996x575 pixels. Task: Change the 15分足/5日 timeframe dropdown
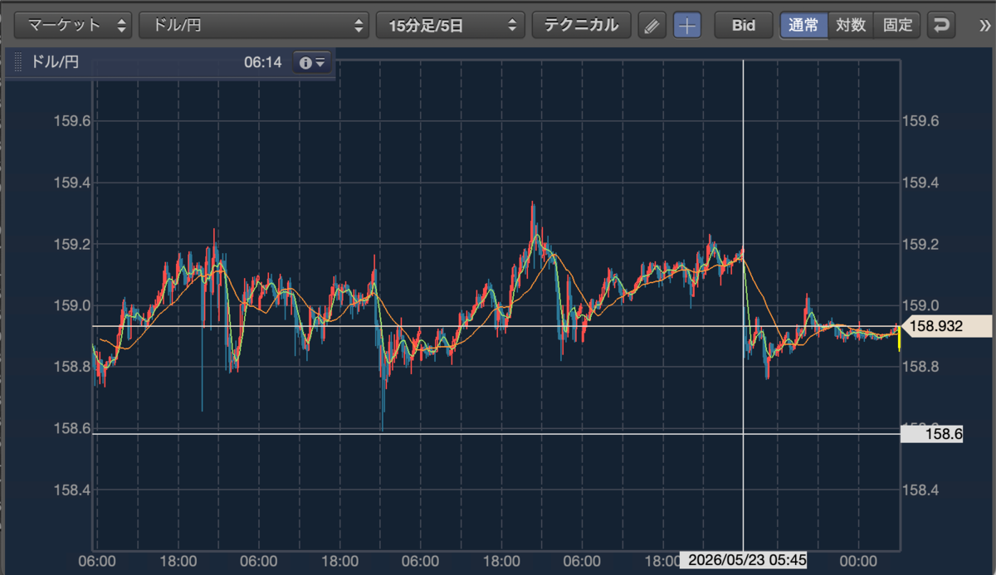coord(451,25)
